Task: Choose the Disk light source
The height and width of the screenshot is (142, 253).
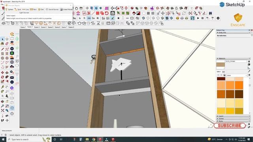Action: point(41,9)
